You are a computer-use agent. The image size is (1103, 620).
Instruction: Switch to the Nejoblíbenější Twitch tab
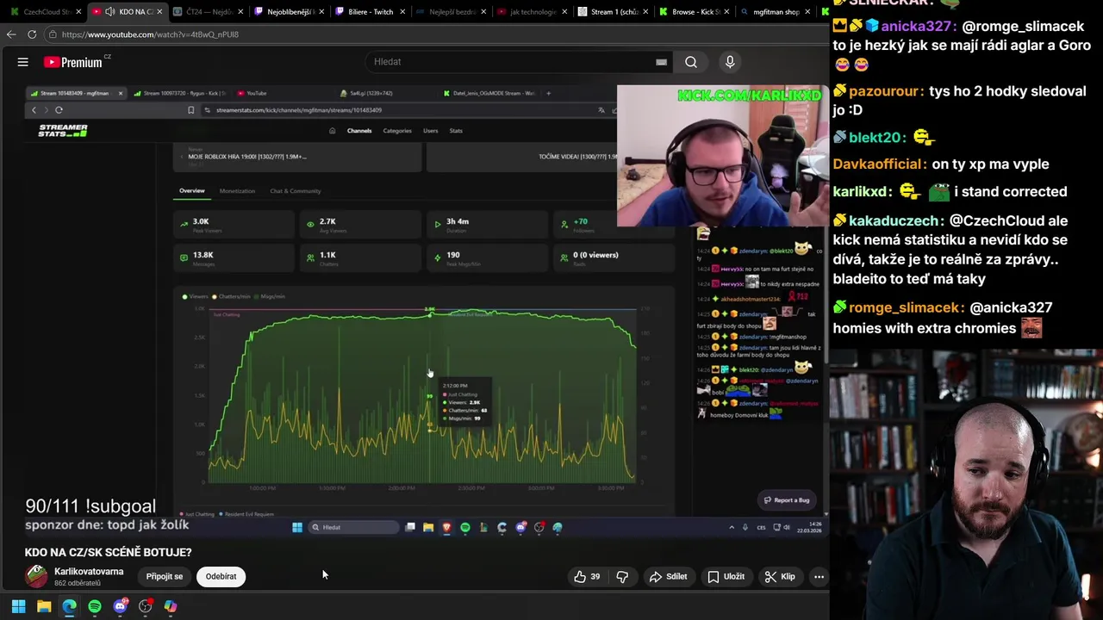(288, 12)
